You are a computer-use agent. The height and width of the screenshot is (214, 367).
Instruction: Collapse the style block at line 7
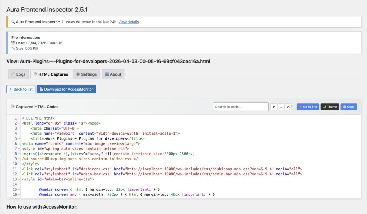[19, 149]
